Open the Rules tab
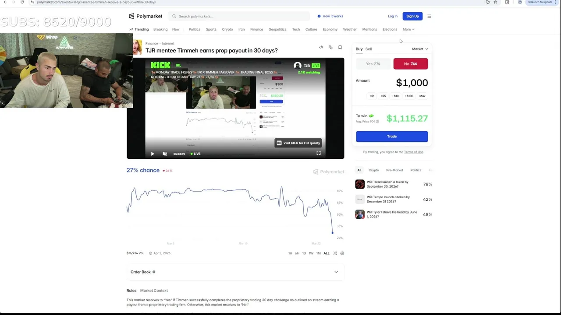This screenshot has width=561, height=315. [131, 290]
